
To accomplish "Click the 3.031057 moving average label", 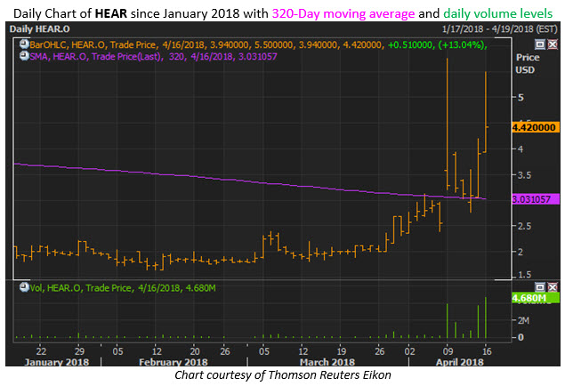I will (x=535, y=199).
